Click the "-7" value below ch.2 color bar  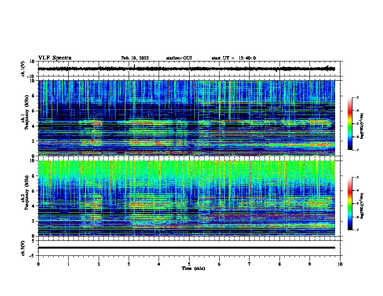coord(356,230)
